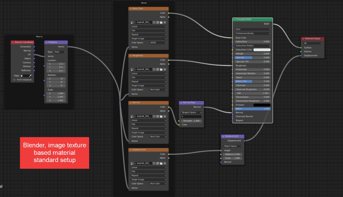The image size is (343, 197).
Task: Toggle fake user shield in Base Color node
Action: click(154, 22)
